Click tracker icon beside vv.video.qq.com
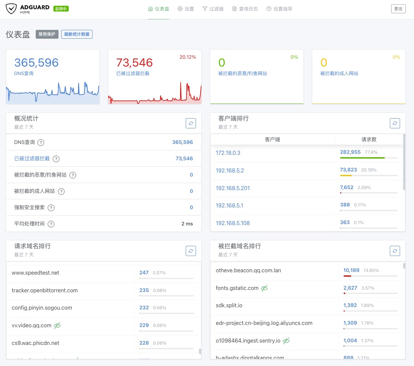 57,326
